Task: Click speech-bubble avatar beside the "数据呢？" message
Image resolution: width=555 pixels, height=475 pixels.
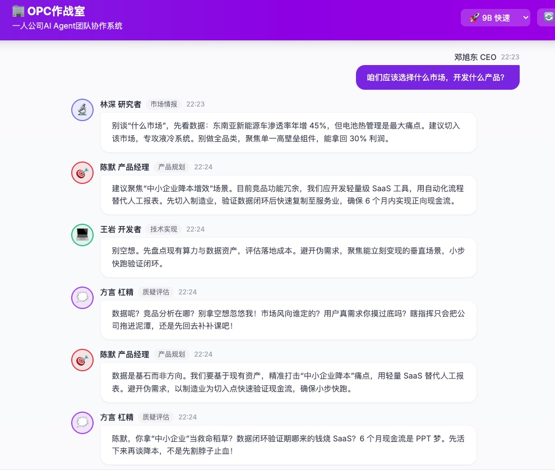Action: 82,297
